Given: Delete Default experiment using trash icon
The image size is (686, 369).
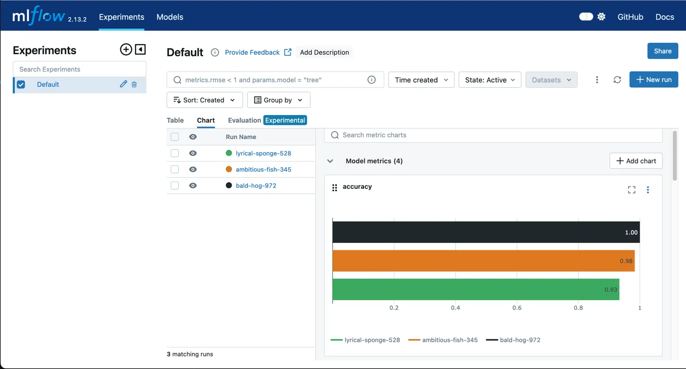Looking at the screenshot, I should click(134, 84).
